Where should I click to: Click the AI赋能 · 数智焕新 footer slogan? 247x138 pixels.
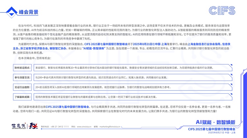coord(215,122)
